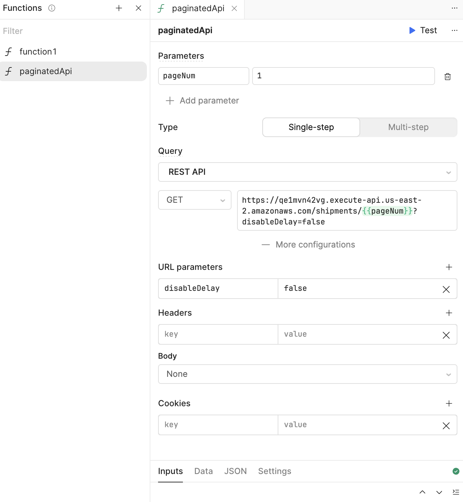
Task: Switch to the JSON tab
Action: [235, 471]
